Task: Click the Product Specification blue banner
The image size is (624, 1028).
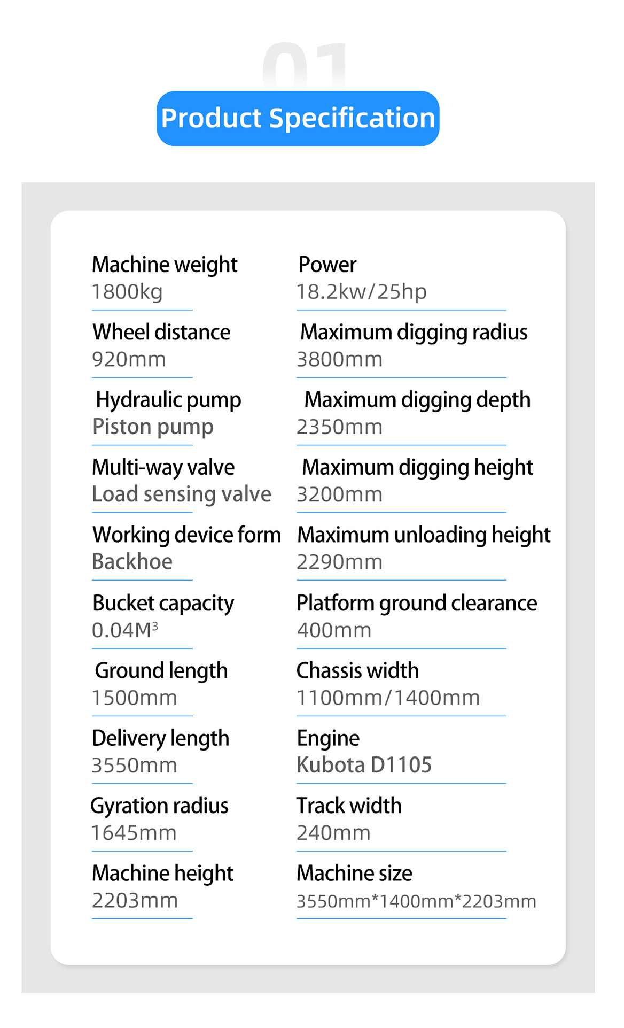Action: pyautogui.click(x=298, y=118)
